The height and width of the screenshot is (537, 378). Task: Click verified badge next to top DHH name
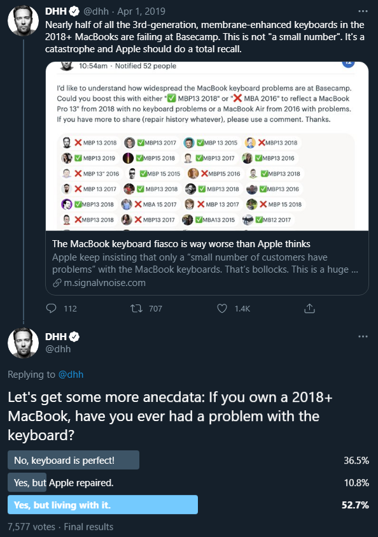(x=74, y=11)
